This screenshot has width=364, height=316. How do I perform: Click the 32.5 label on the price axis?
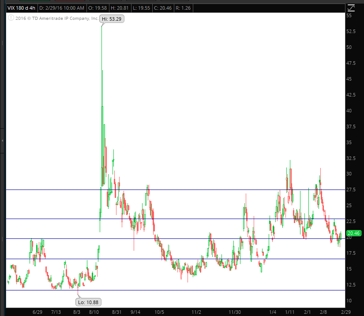pos(351,158)
